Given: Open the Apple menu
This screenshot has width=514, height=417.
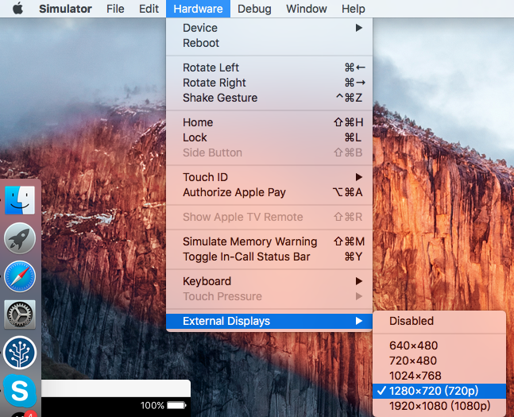Looking at the screenshot, I should [18, 9].
